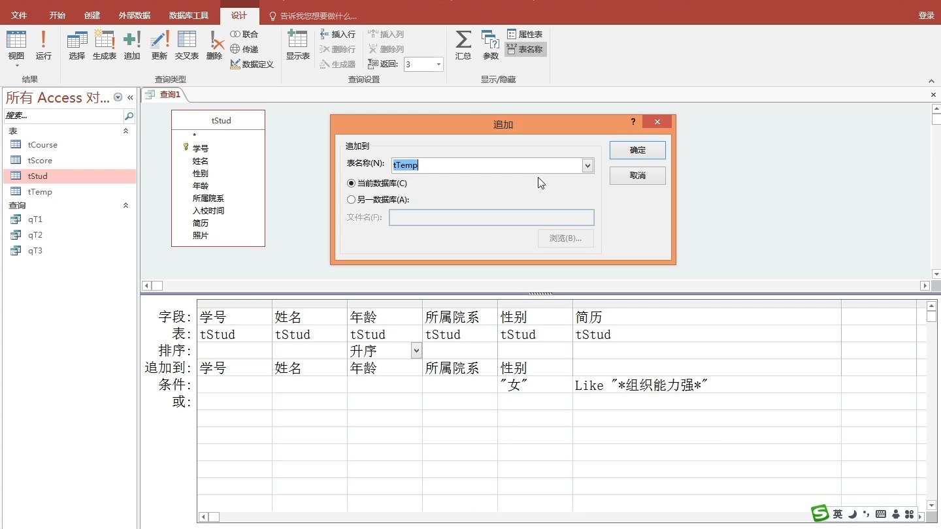Close the 查询1 document with the X
This screenshot has width=941, height=529.
[x=933, y=95]
